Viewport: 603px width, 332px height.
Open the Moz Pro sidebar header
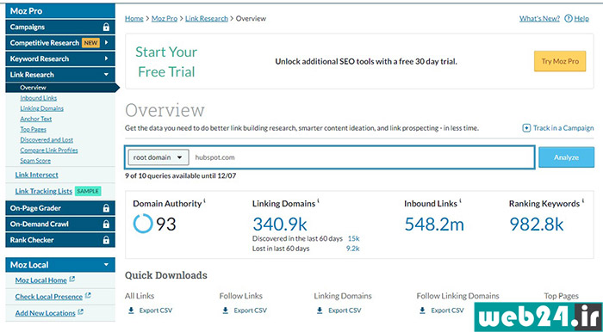click(x=60, y=11)
